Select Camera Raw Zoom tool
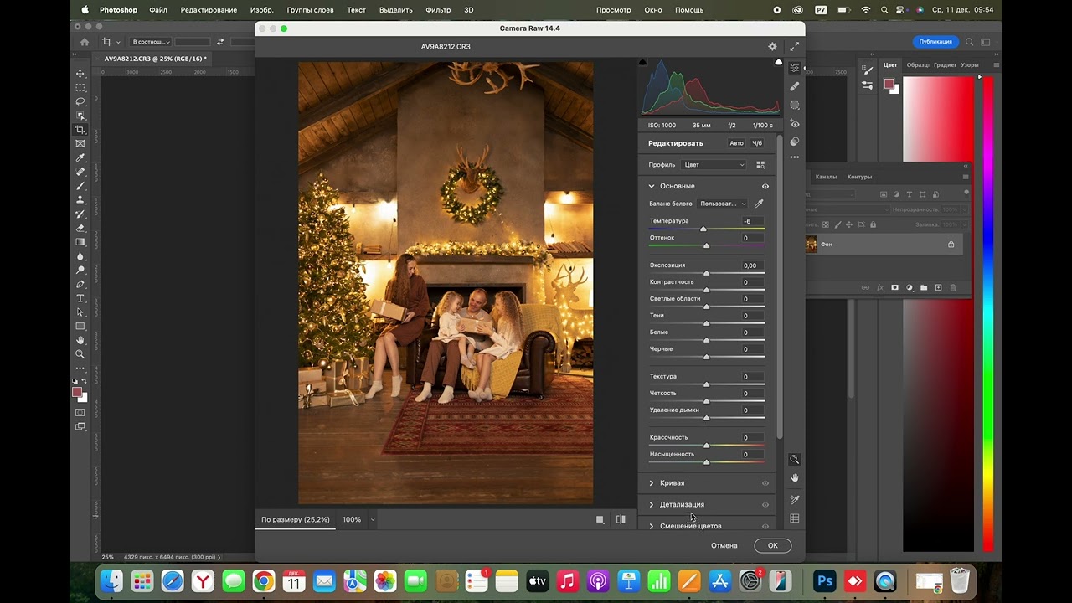The width and height of the screenshot is (1072, 603). tap(795, 459)
